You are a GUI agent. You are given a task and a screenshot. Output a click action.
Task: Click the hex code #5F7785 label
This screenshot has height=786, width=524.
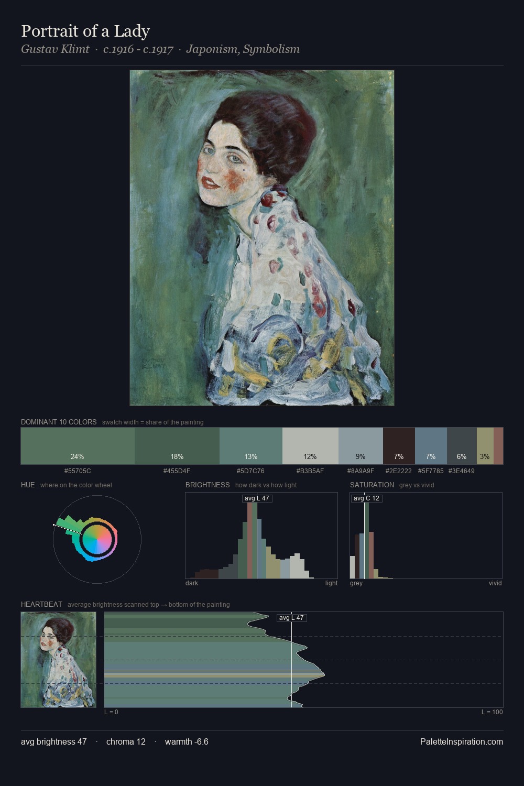tap(431, 471)
